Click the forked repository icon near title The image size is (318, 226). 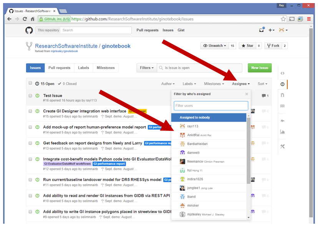(29, 46)
